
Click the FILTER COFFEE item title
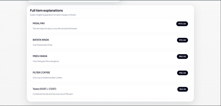tap(41, 73)
